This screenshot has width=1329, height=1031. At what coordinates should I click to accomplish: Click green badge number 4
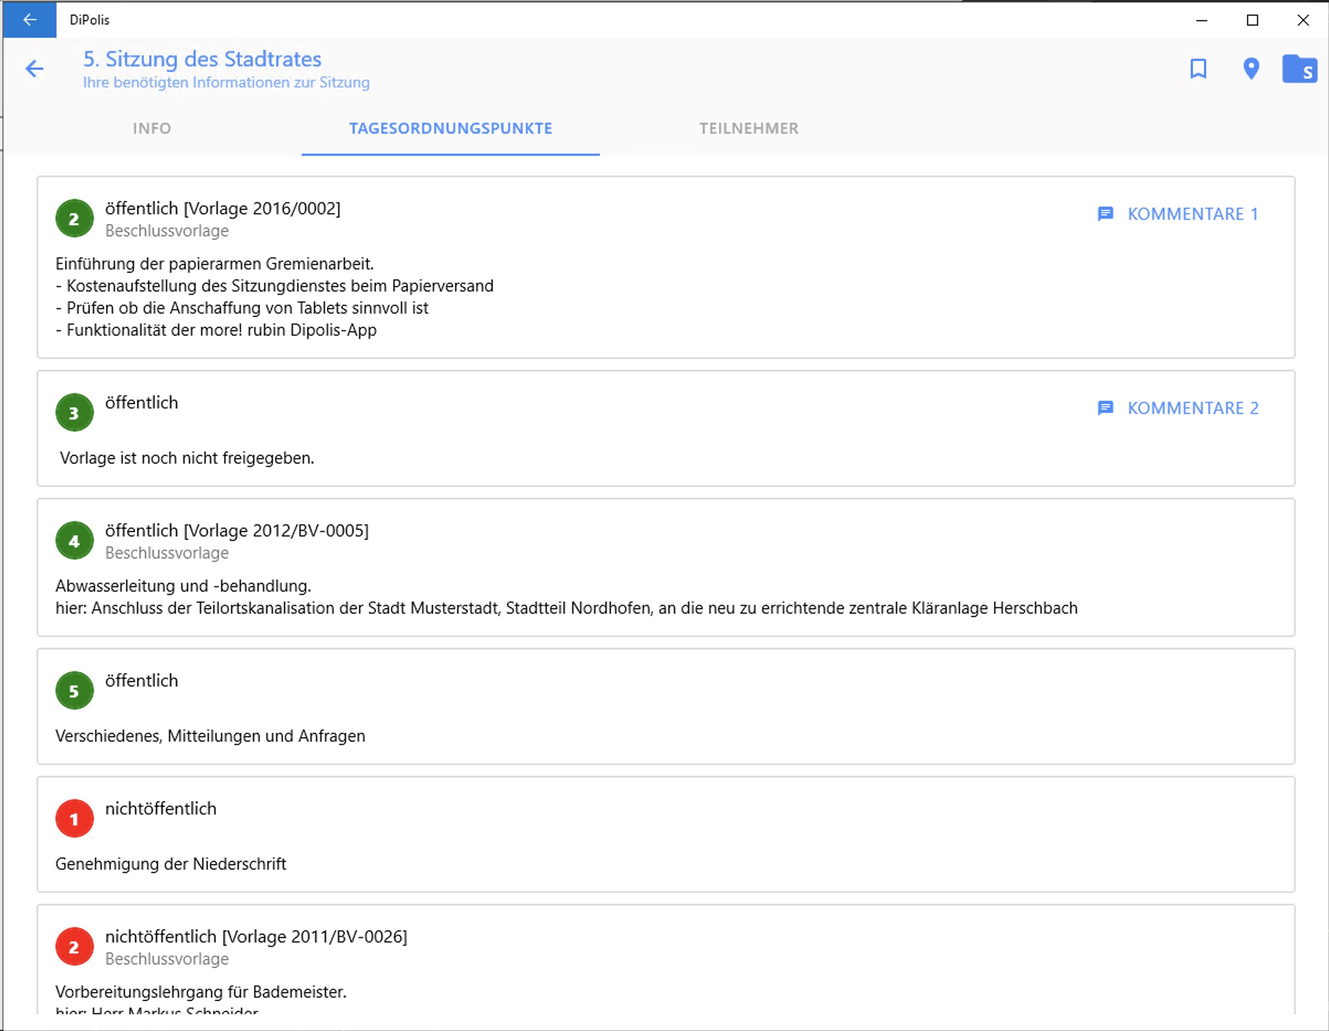coord(74,540)
